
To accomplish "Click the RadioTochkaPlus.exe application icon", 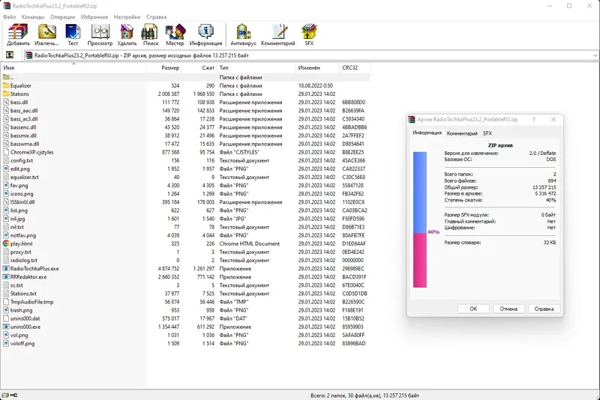I will [x=6, y=269].
